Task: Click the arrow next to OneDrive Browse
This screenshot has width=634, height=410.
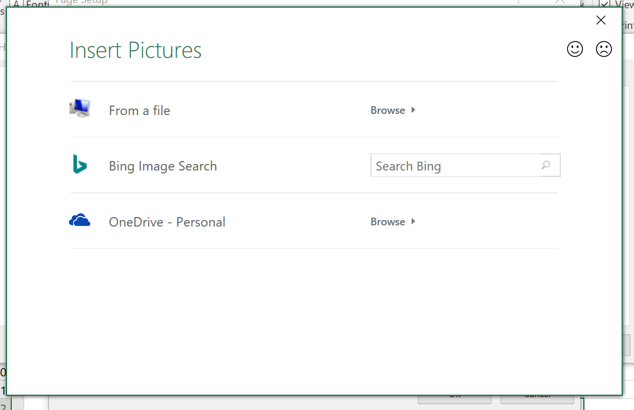Action: [413, 221]
